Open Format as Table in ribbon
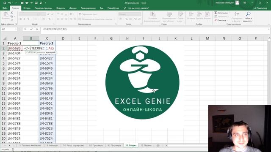271x152 pixels. [x=169, y=17]
